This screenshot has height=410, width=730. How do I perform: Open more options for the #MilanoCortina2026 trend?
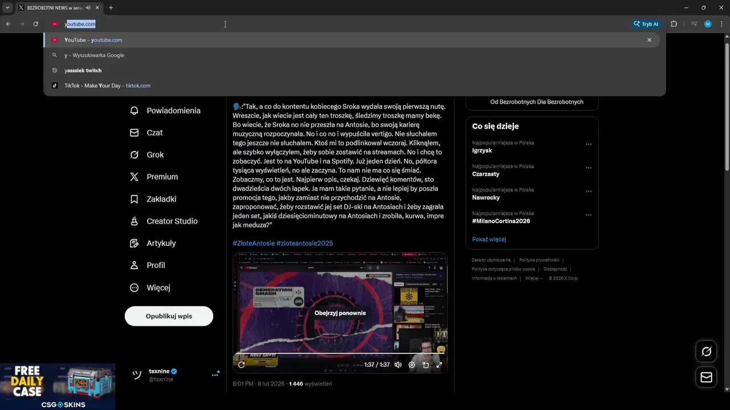(589, 215)
